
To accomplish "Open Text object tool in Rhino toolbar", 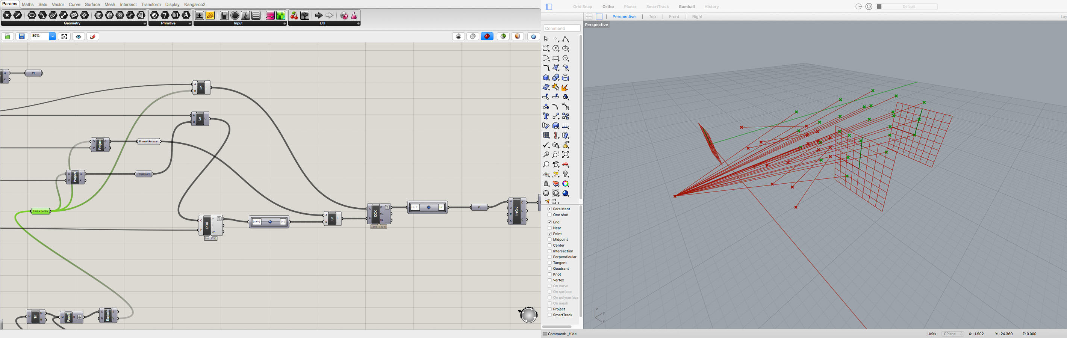I will (x=546, y=116).
